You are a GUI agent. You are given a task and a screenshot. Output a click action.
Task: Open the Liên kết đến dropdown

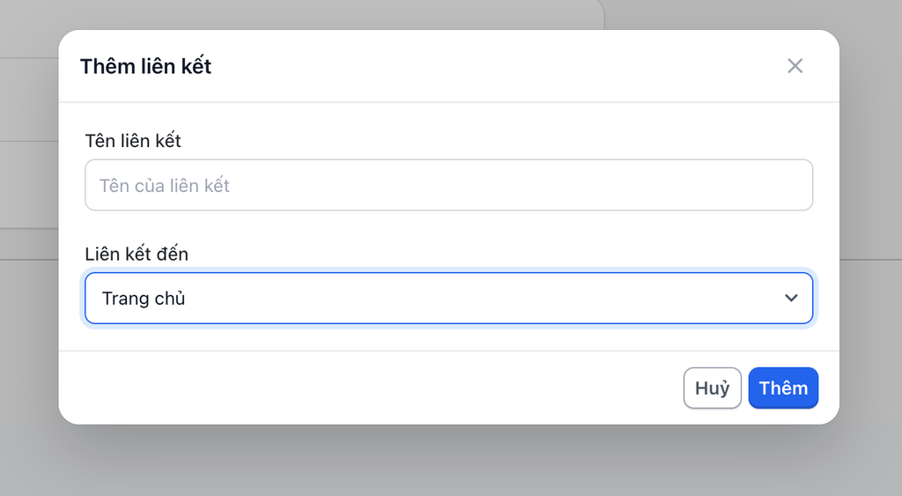point(448,299)
